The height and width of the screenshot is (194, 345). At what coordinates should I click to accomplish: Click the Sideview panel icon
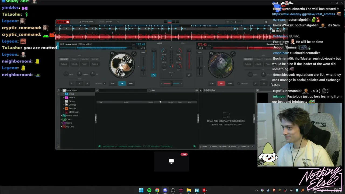201,91
